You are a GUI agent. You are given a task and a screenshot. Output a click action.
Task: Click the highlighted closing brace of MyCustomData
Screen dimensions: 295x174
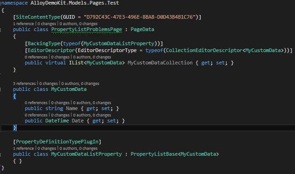(x=15, y=128)
